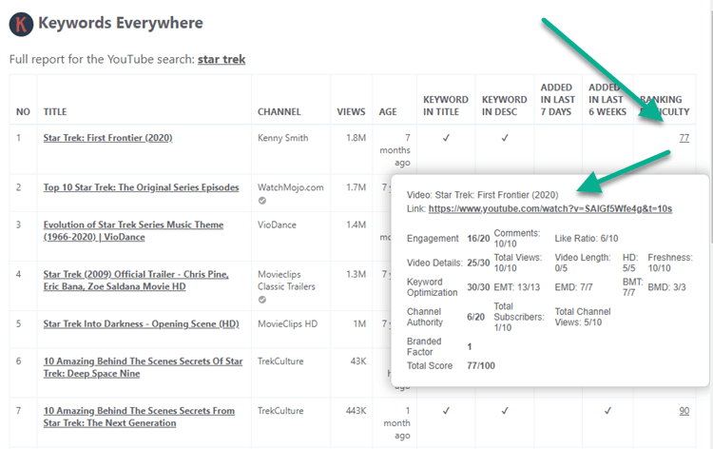Open Evolution of Star Trek Series Music Theme
Viewport: 713px width, 449px height.
tap(133, 230)
